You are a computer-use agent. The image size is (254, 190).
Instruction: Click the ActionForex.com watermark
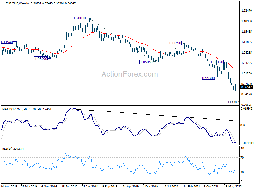tap(130, 74)
